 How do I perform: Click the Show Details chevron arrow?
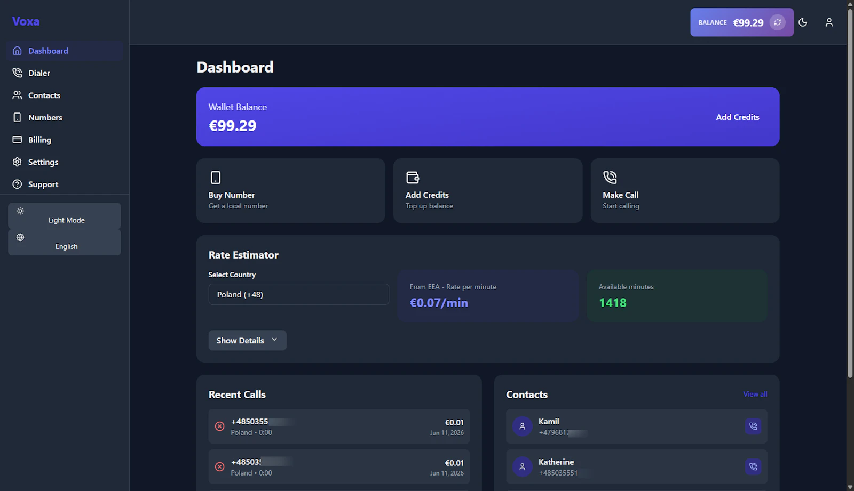[x=274, y=340]
